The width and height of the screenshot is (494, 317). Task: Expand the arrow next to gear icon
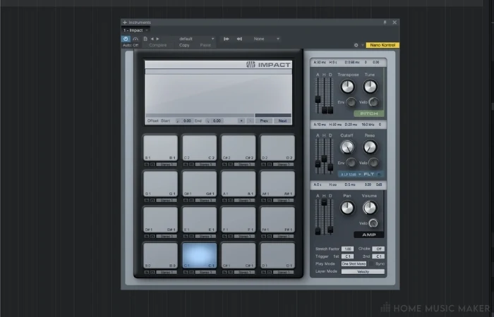click(362, 45)
